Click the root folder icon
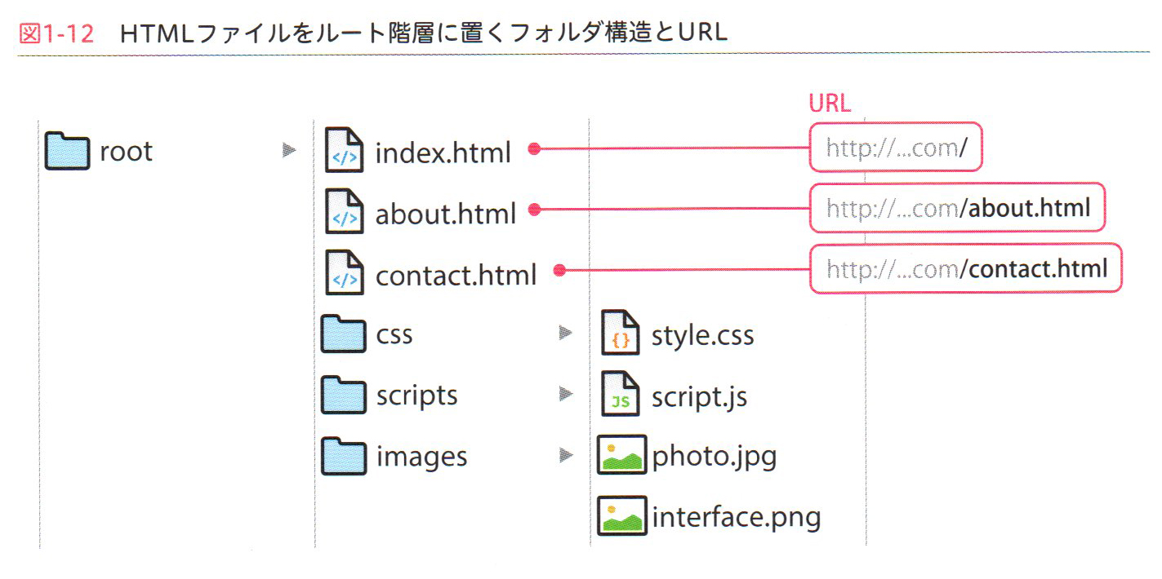Screen dimensions: 1162x579 pyautogui.click(x=66, y=151)
